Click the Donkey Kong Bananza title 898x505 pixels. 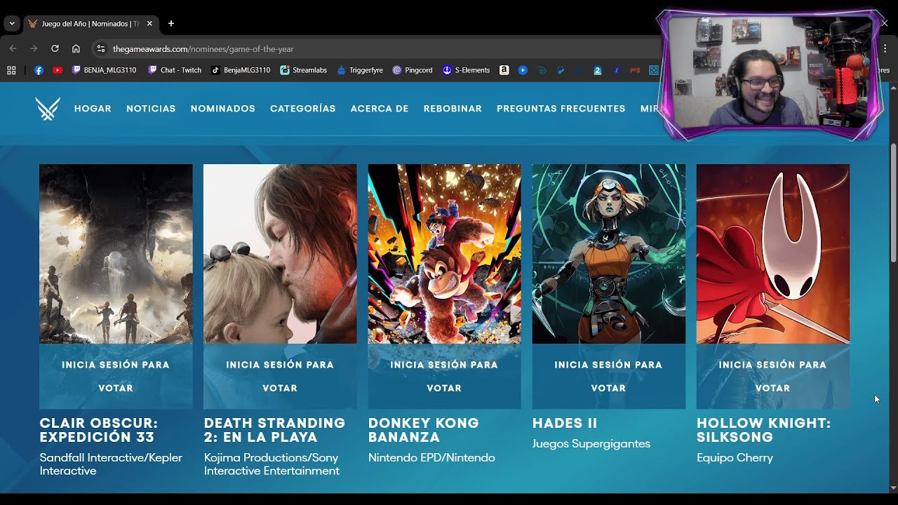tap(424, 430)
